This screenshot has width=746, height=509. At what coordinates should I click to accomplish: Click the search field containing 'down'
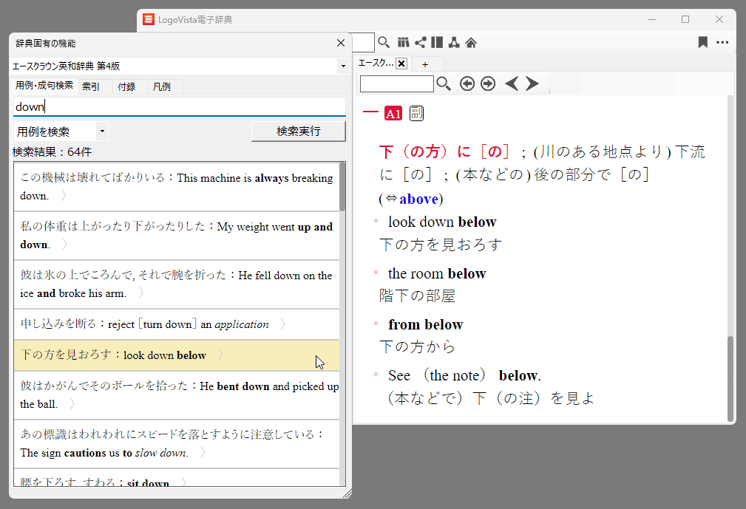(179, 107)
